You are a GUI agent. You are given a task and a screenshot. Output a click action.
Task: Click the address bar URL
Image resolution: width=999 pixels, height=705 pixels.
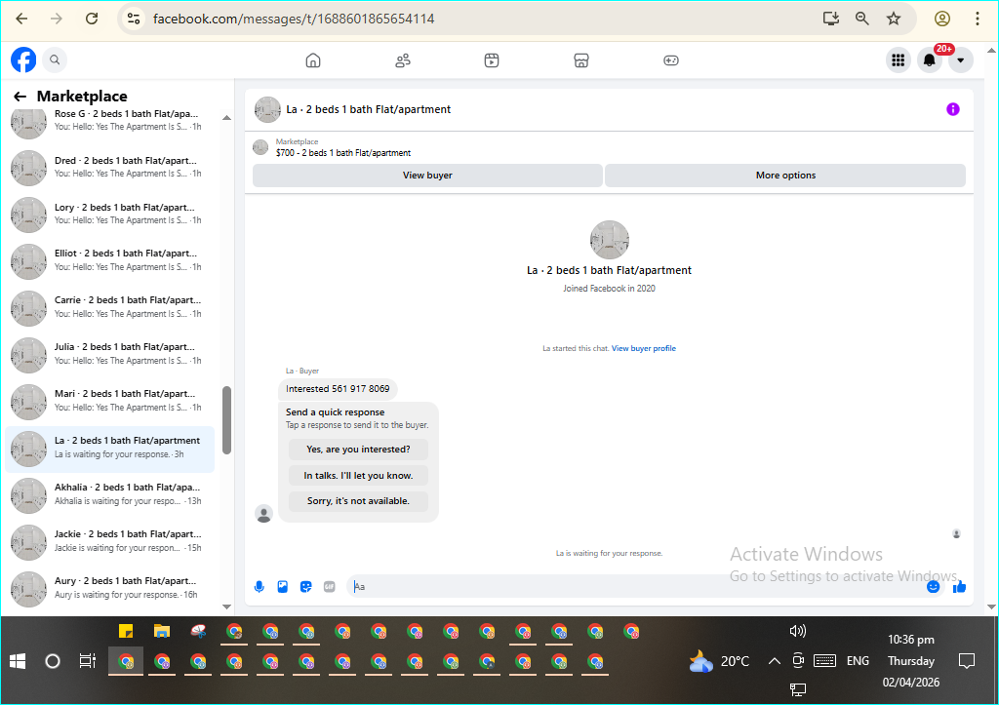tap(294, 19)
